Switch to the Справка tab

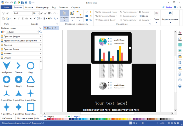[75, 7]
